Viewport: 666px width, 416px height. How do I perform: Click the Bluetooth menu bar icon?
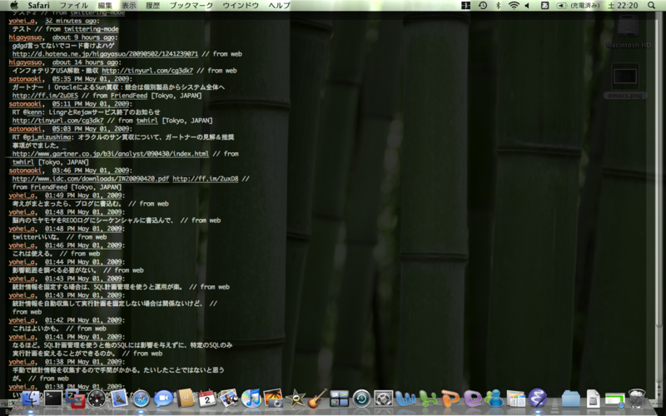click(x=498, y=6)
